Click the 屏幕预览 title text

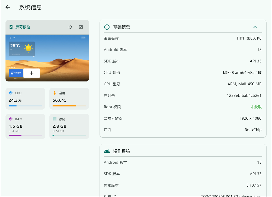point(23,27)
